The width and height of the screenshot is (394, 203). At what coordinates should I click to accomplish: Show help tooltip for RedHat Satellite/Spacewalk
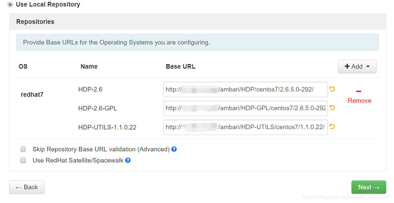point(128,160)
